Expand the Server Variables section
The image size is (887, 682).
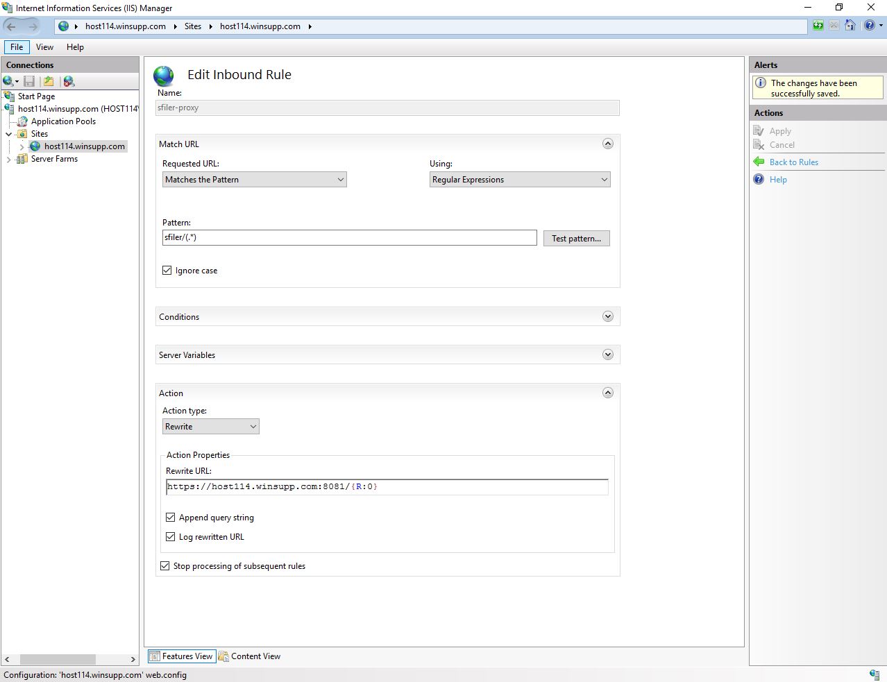608,355
